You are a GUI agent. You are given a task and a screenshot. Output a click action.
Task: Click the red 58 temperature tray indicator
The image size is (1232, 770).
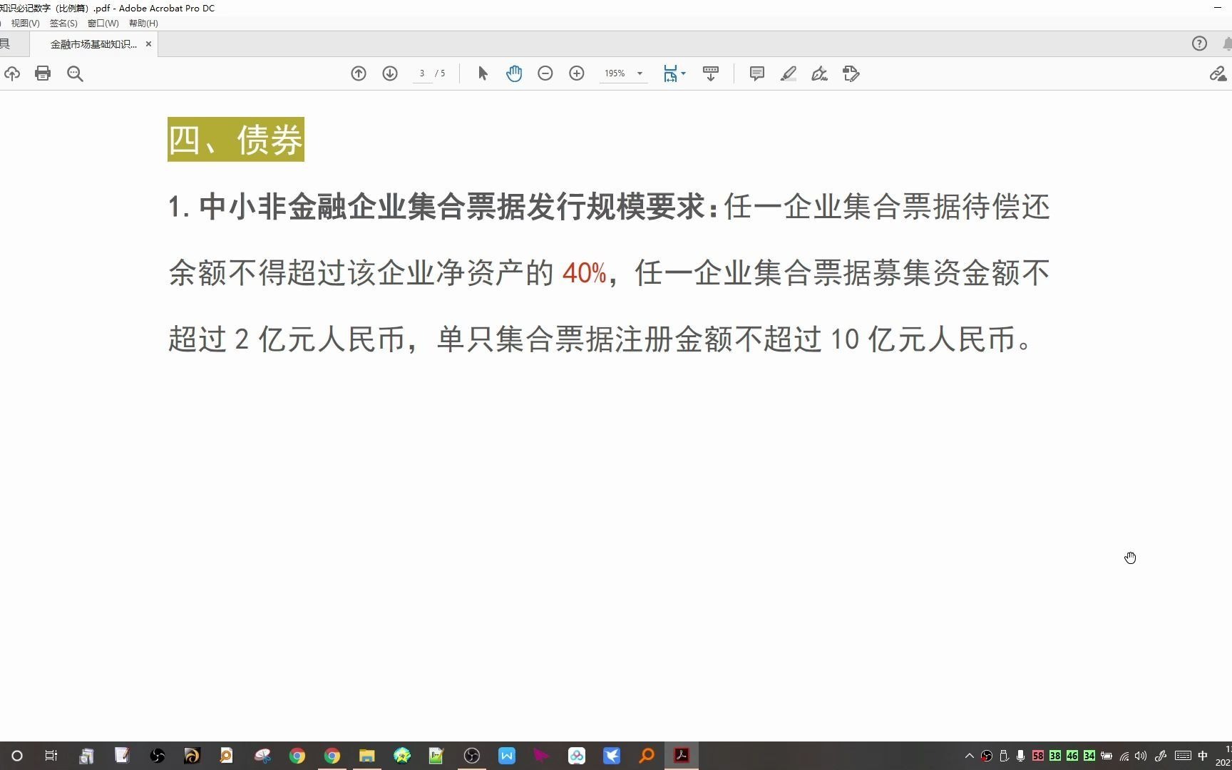click(1038, 756)
